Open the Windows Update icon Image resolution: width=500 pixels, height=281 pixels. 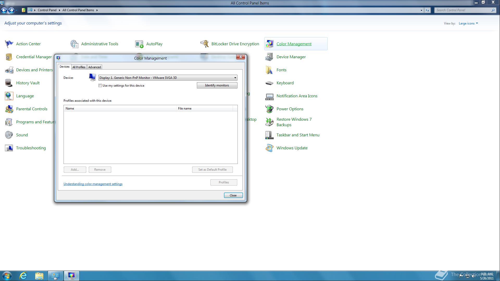[270, 148]
